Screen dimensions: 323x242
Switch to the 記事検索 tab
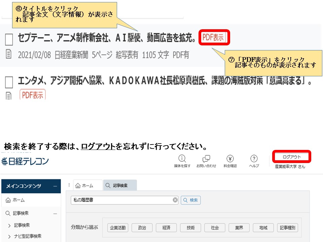click(120, 186)
